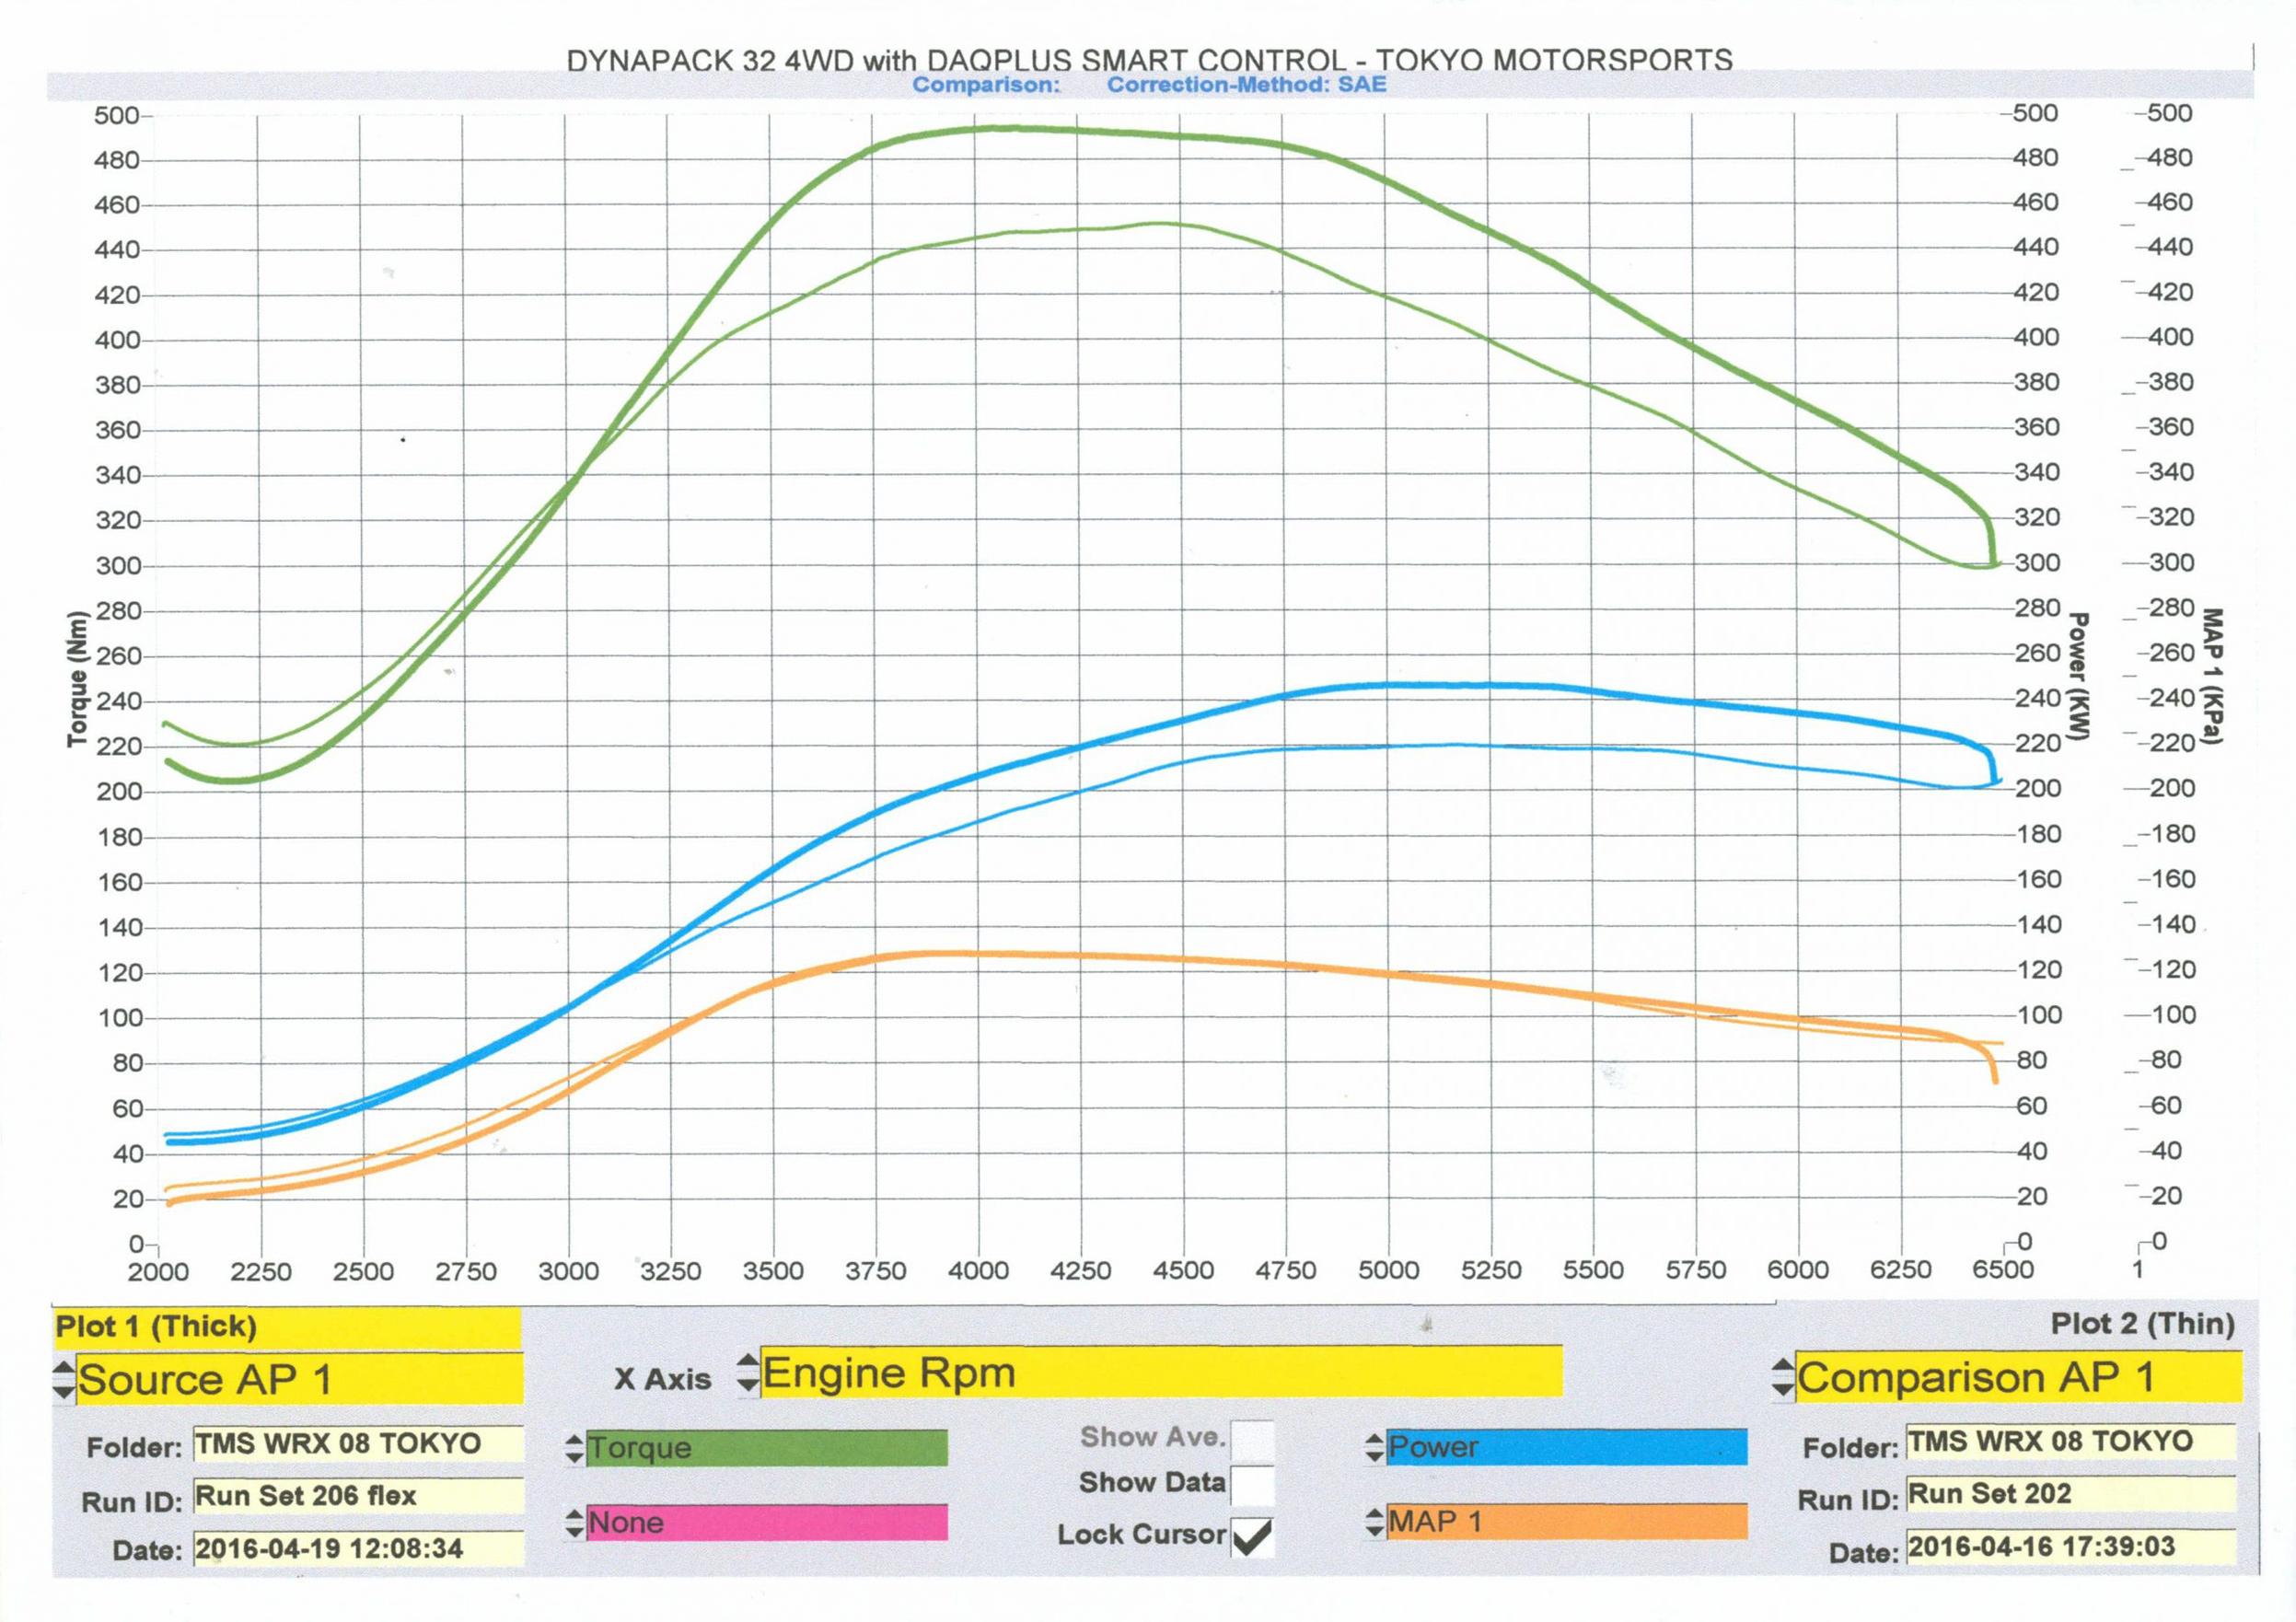
Task: Click the Plot 1 (Thick) header label
Action: [156, 1327]
